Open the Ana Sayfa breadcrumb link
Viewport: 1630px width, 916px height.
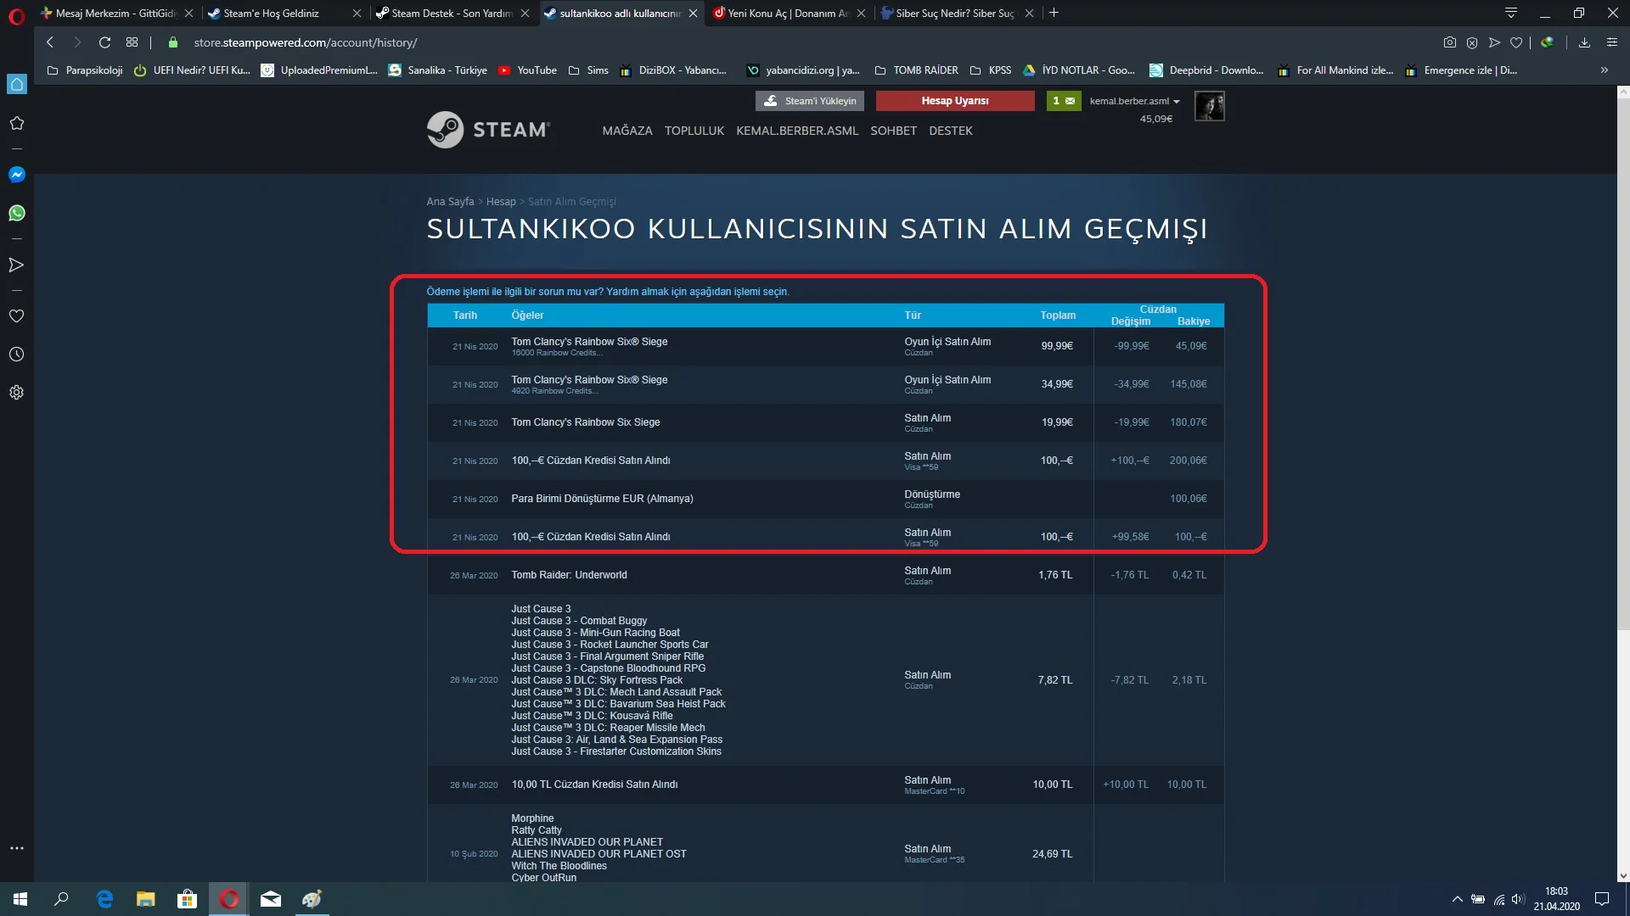coord(450,201)
